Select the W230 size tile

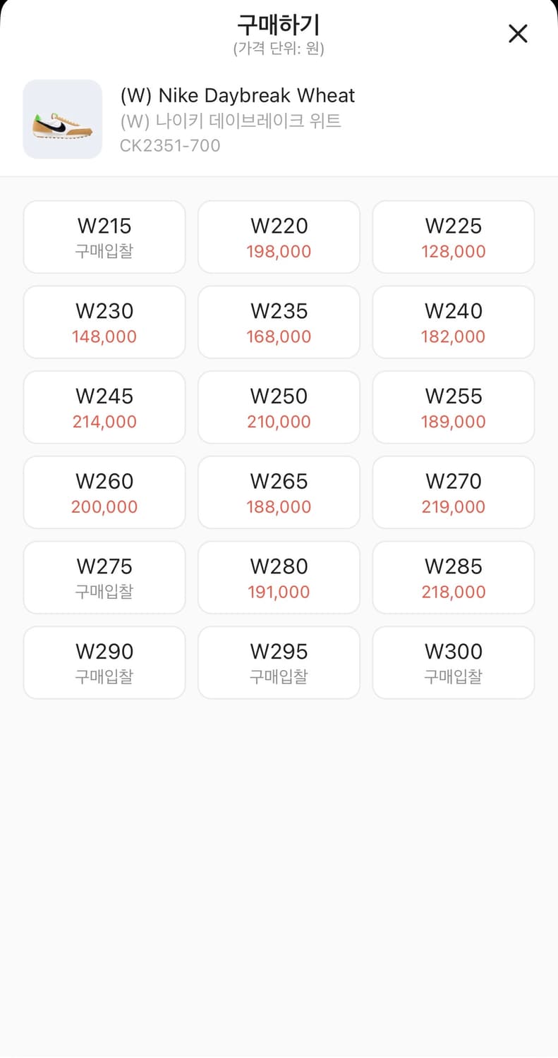tap(104, 322)
